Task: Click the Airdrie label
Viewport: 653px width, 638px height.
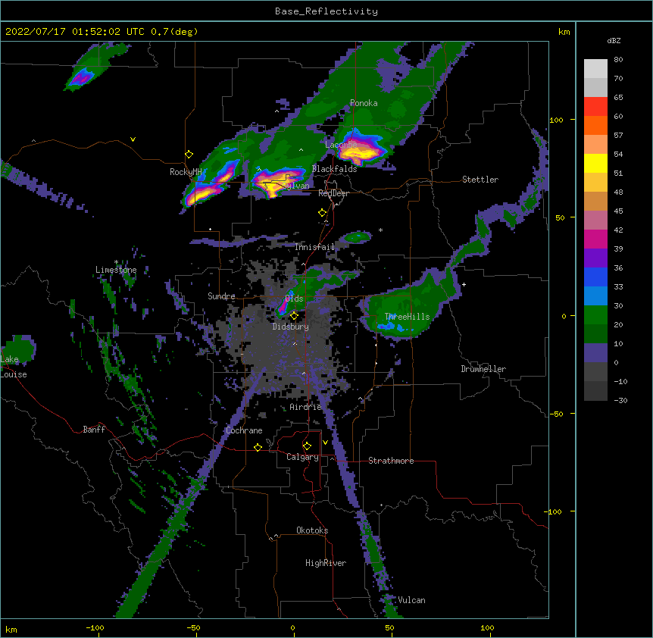Action: pyautogui.click(x=305, y=407)
